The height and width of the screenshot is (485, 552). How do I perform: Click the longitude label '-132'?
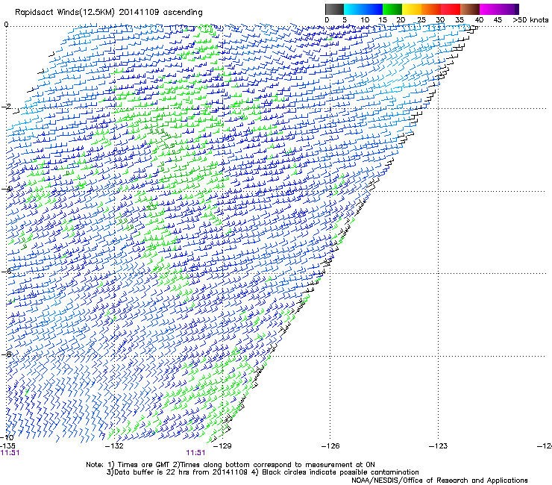click(115, 446)
